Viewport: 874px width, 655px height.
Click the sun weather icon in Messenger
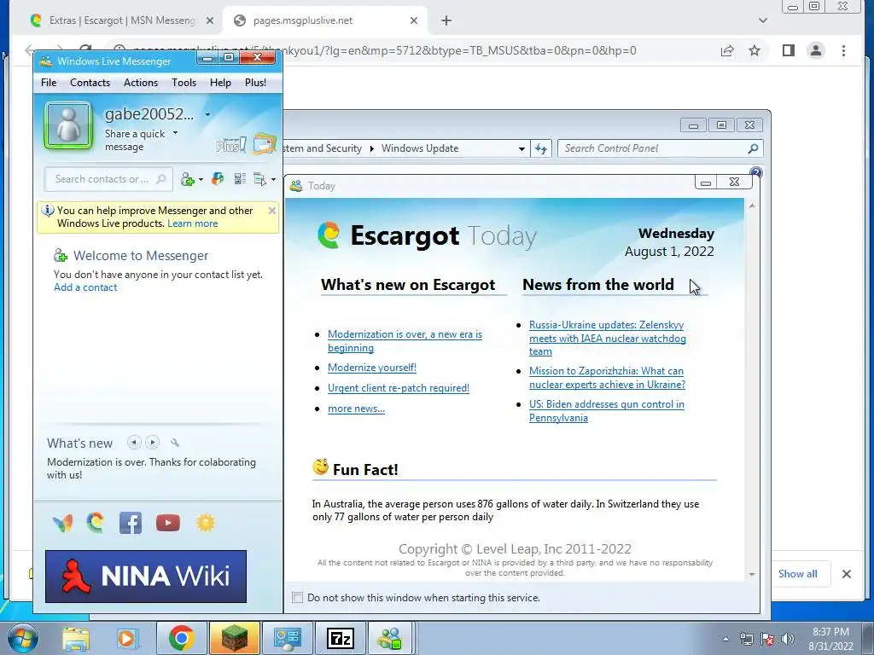[x=205, y=523]
